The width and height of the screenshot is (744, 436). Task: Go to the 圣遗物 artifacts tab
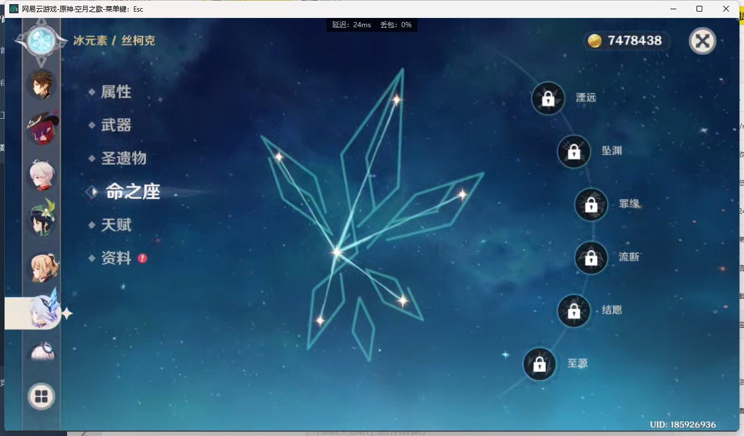pos(123,158)
